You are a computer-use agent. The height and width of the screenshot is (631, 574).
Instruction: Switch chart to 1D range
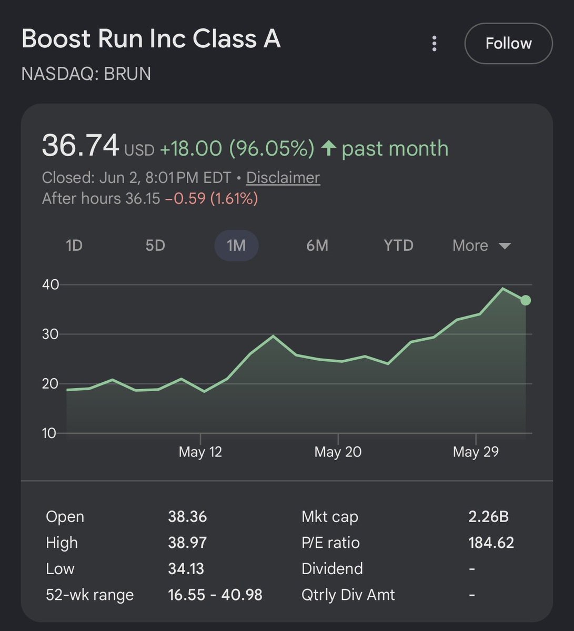coord(74,246)
